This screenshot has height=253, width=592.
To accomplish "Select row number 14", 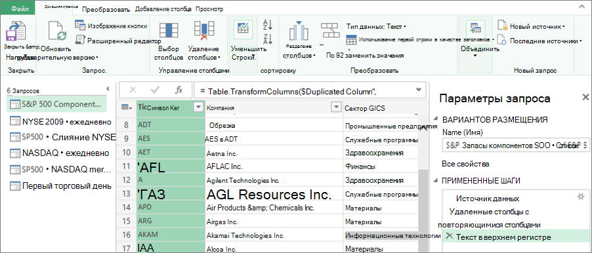I will pyautogui.click(x=125, y=207).
